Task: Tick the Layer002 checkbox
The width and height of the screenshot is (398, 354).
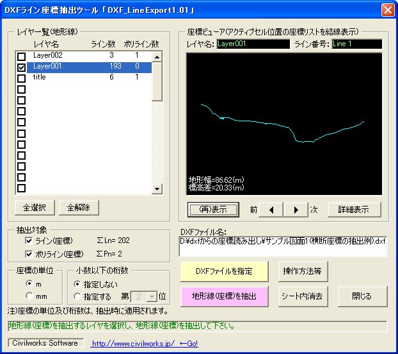Action: coord(21,56)
